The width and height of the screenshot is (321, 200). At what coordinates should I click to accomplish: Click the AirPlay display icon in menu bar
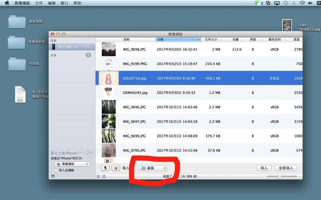[x=277, y=3]
